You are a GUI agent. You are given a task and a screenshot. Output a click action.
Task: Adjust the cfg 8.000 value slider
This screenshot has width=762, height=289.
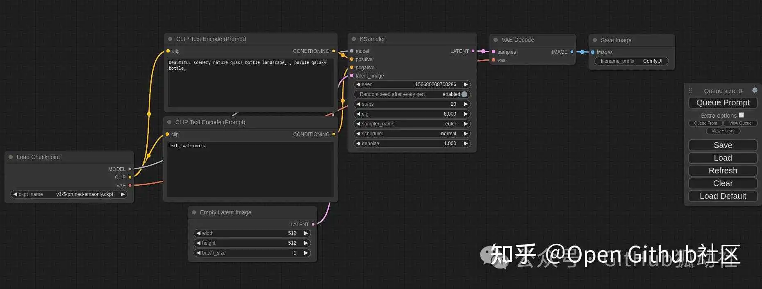[x=412, y=114]
